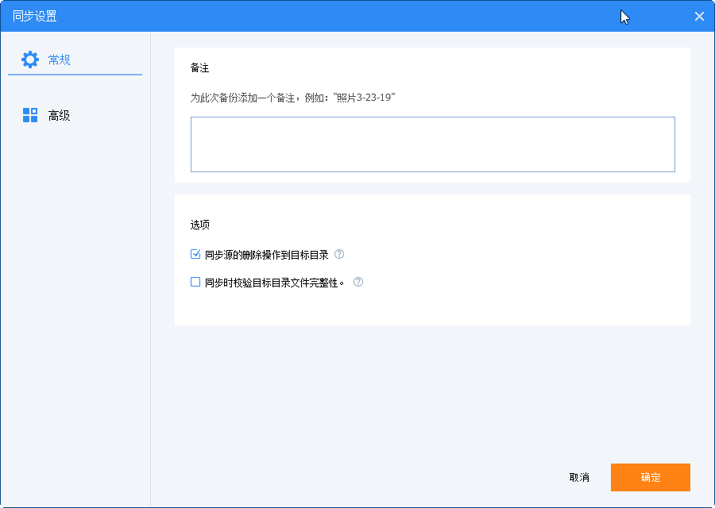Switch to the 常规 tab label
The width and height of the screenshot is (715, 508).
click(x=59, y=60)
